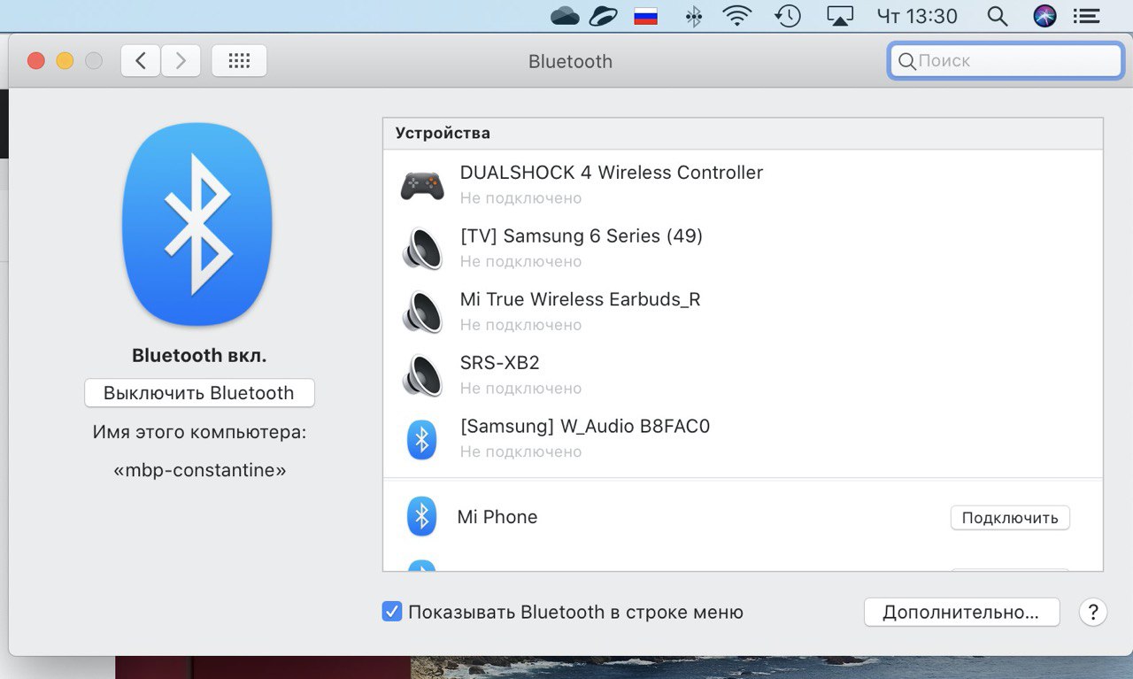Screen dimensions: 1133x679
Task: Launch Siri from the menu bar
Action: click(x=1045, y=16)
